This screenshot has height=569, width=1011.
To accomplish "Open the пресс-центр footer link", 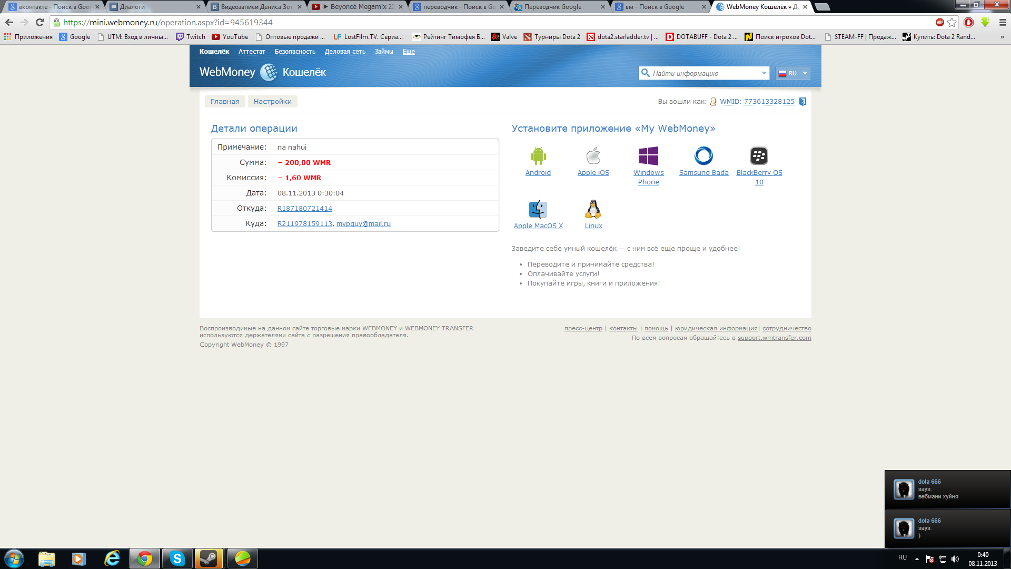I will pyautogui.click(x=583, y=328).
